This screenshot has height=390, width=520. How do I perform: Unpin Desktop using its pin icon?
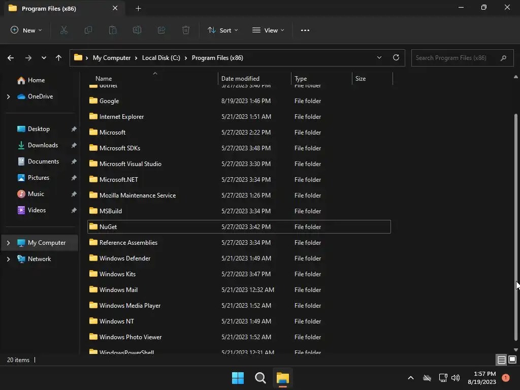[74, 129]
